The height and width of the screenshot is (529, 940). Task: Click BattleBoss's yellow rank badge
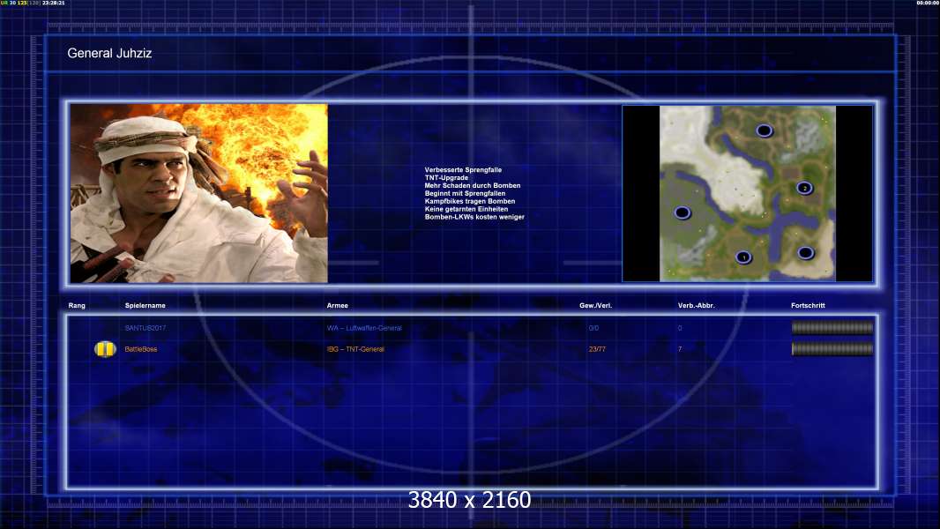pyautogui.click(x=105, y=348)
